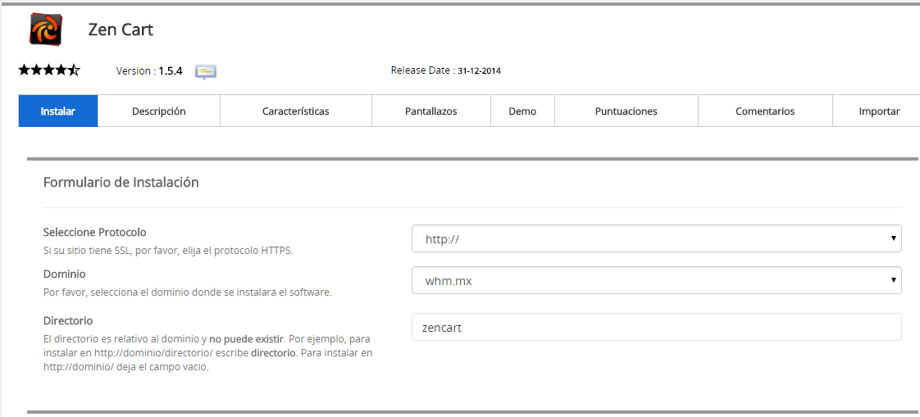Open the changelog icon beside version 1.5.4
The image size is (920, 417).
click(205, 72)
